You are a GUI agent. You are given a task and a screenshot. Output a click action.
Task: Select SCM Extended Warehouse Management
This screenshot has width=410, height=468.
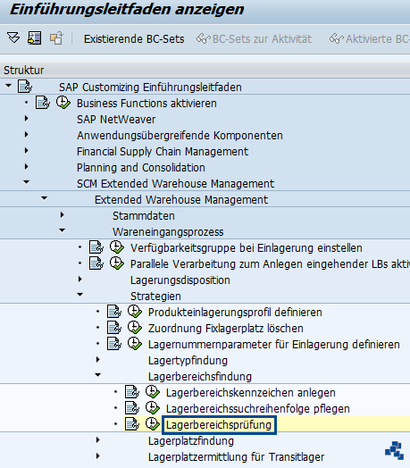tap(176, 184)
